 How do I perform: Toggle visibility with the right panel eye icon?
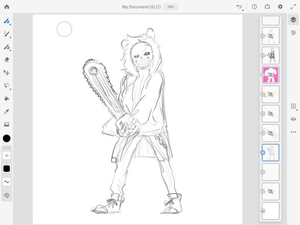(x=293, y=119)
